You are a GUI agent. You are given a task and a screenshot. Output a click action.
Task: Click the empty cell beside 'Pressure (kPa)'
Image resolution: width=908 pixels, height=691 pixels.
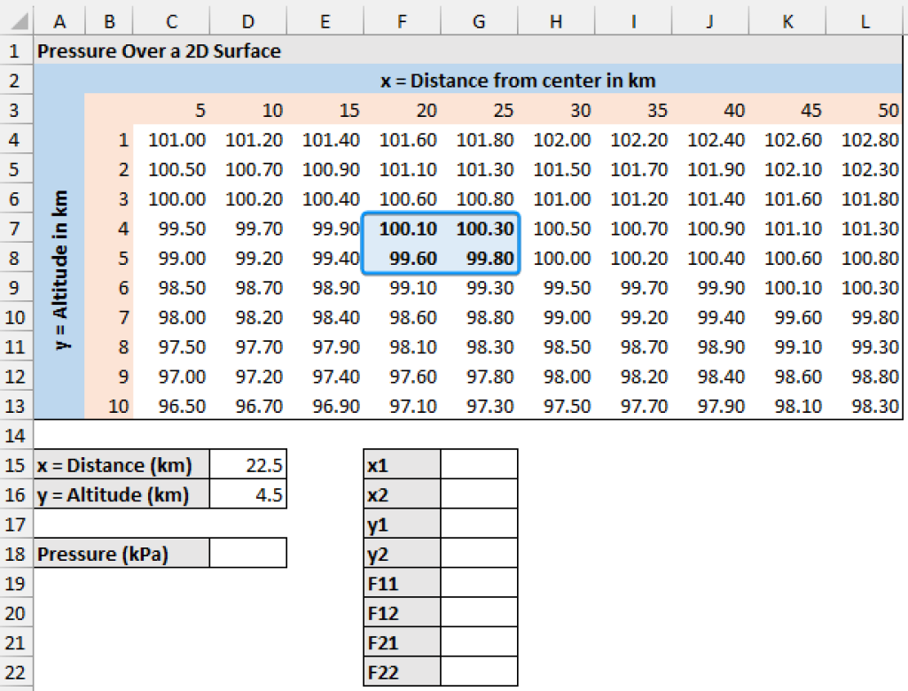(248, 554)
